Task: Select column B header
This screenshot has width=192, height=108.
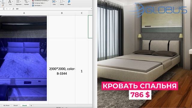Action: pyautogui.click(x=62, y=13)
